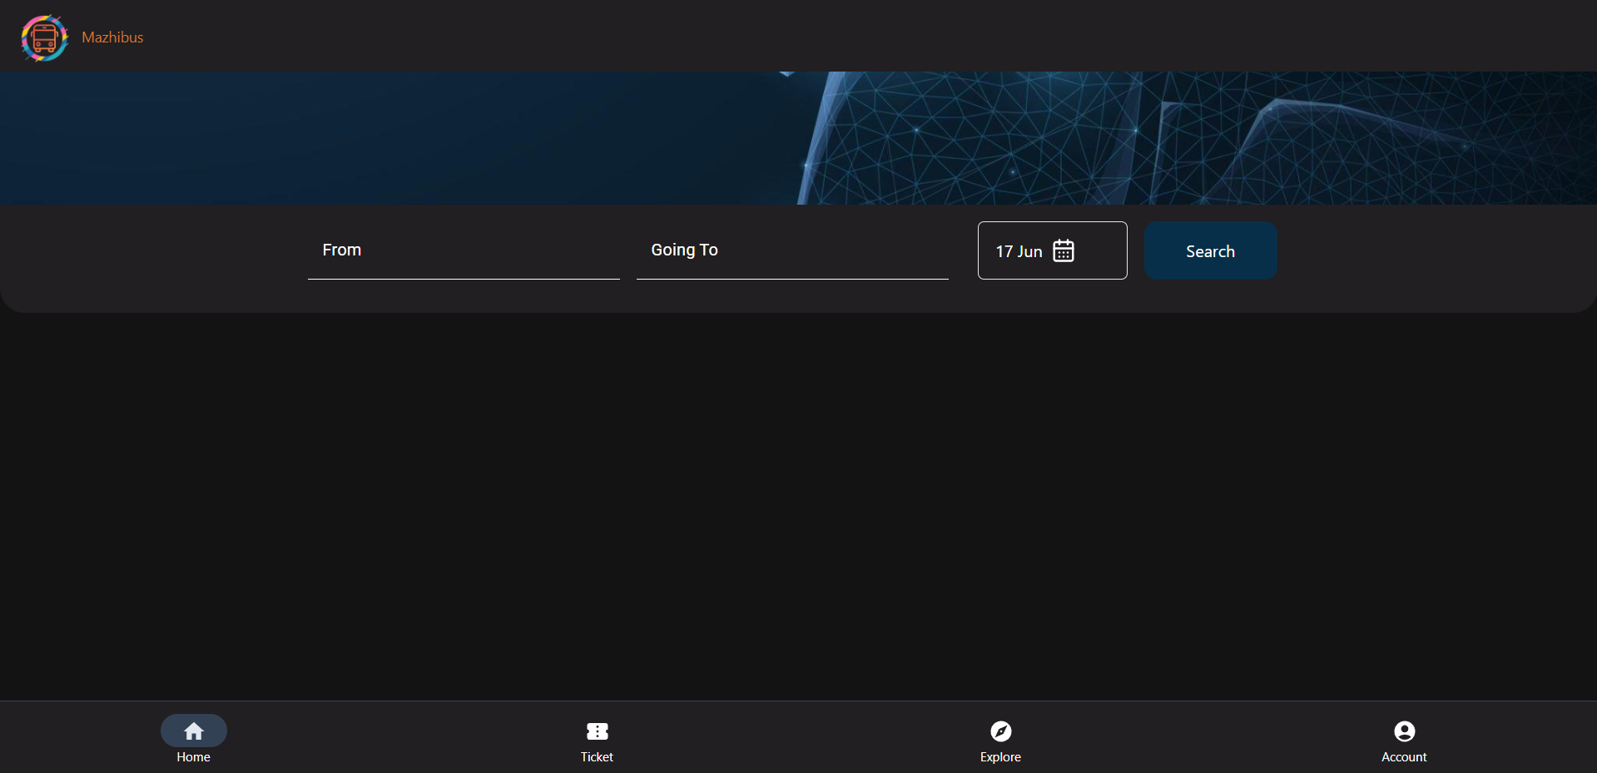1597x773 pixels.
Task: Select the Explore compass icon
Action: pos(1000,731)
